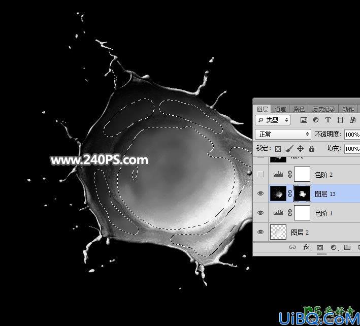Add a layer mask with mask button

[320, 247]
